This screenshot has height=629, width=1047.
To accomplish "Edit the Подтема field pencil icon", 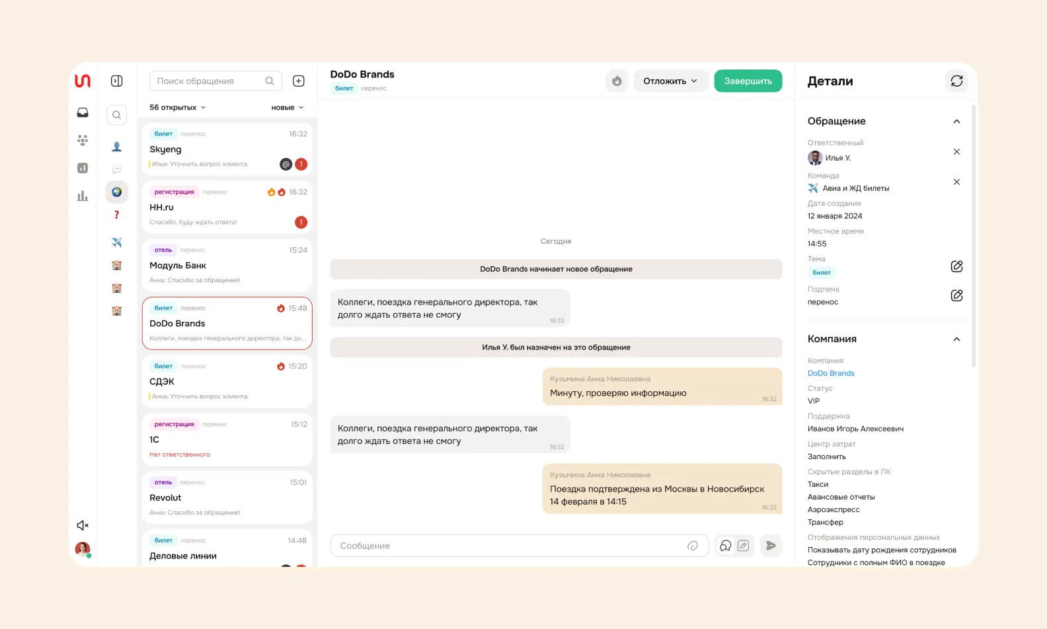I will point(956,295).
